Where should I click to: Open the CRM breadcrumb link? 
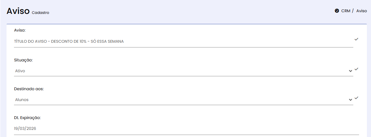tap(345, 11)
